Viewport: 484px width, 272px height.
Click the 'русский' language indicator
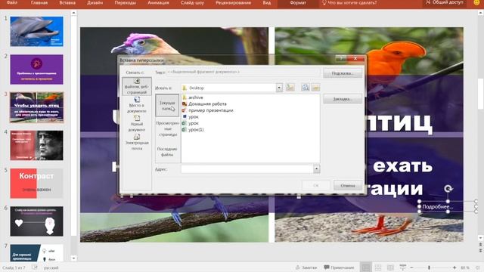pyautogui.click(x=51, y=267)
